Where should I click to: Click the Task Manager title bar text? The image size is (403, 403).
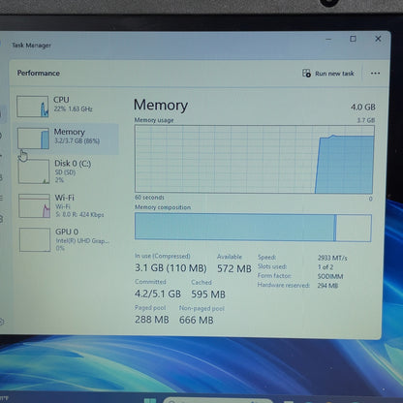tap(31, 46)
